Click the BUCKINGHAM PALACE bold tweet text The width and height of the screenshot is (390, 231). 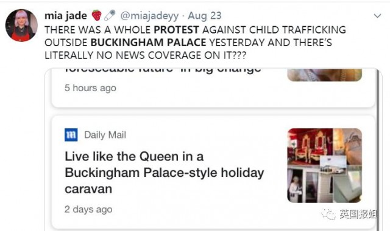148,43
